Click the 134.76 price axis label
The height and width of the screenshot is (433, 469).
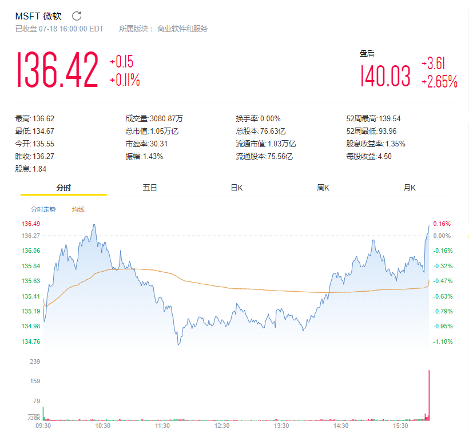(x=31, y=341)
